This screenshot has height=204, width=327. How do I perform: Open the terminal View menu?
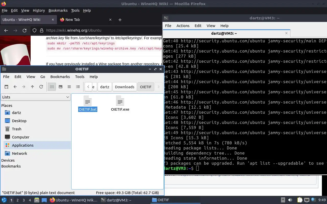(x=211, y=25)
